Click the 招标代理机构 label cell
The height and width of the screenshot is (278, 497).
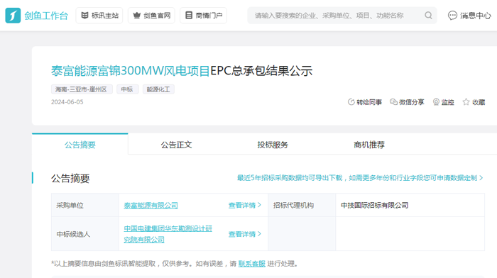302,206
